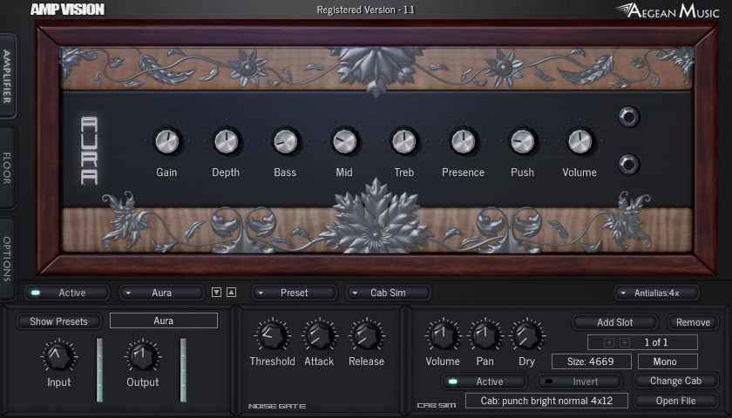Click the Show Presets button
The height and width of the screenshot is (418, 732).
59,321
